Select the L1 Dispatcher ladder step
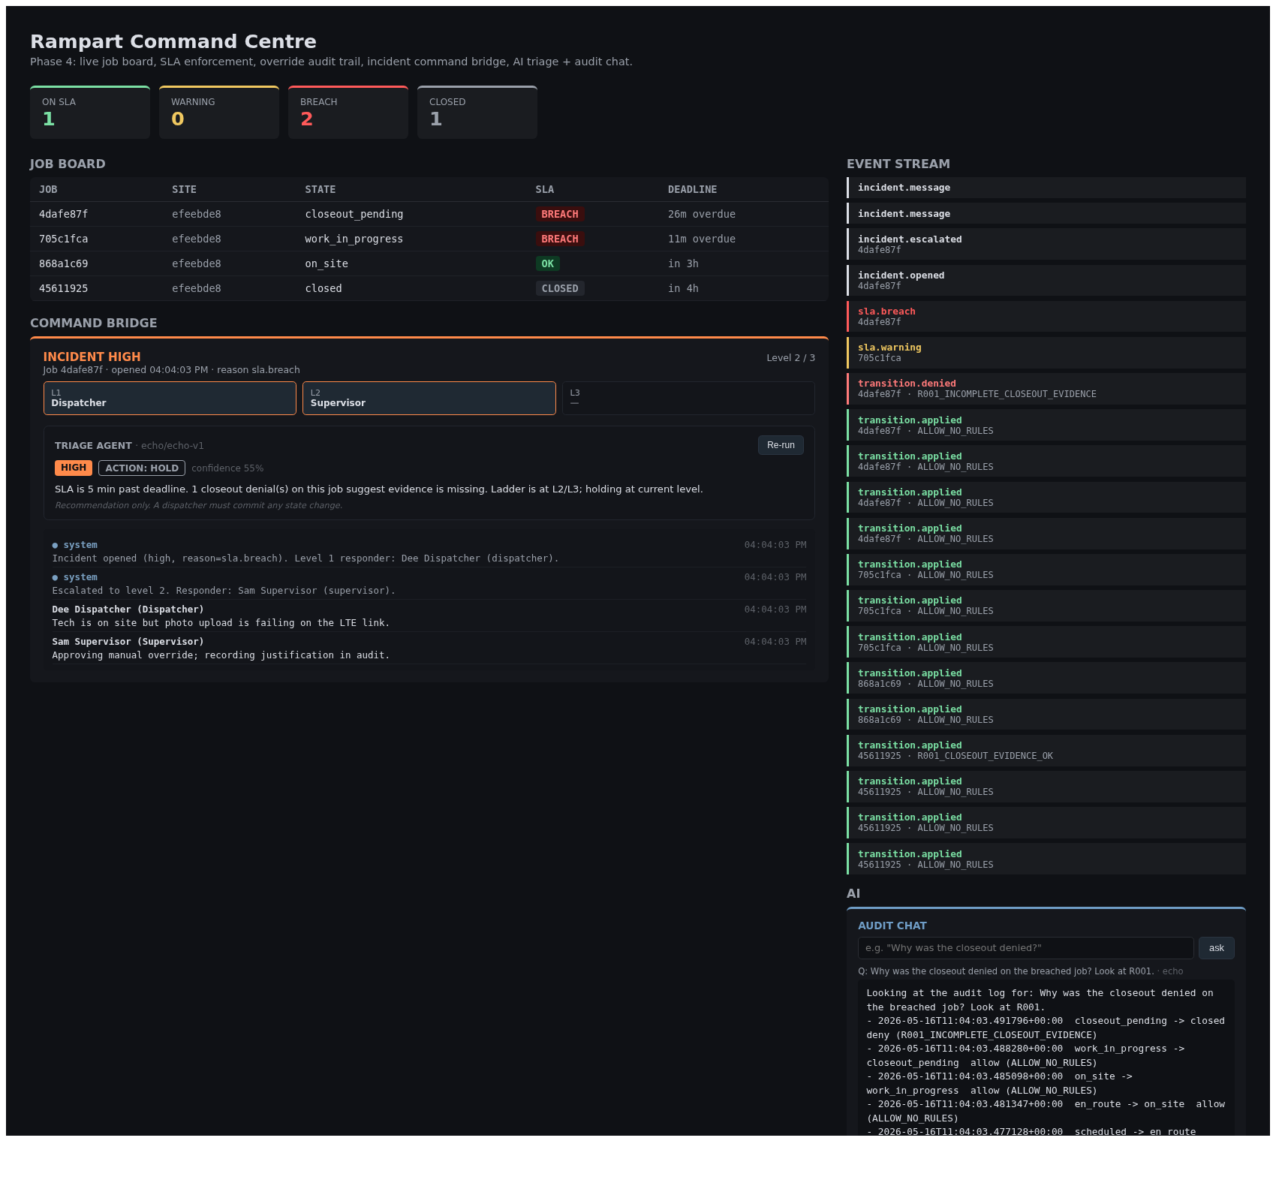This screenshot has width=1276, height=1201. point(170,398)
